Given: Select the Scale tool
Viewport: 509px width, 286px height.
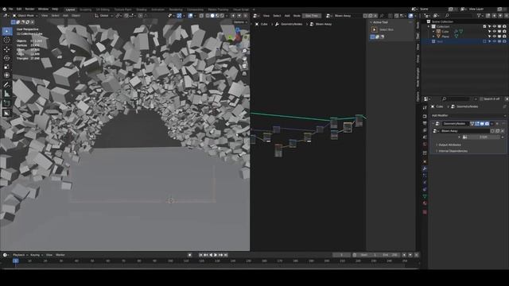Looking at the screenshot, I should (x=7, y=67).
